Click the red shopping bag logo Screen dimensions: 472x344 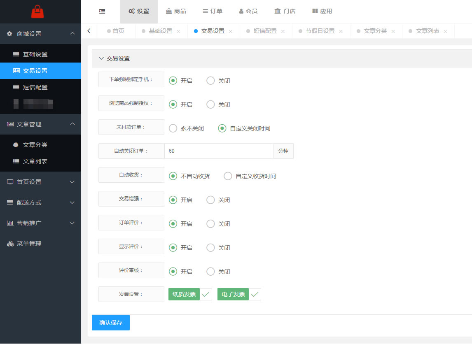click(37, 12)
